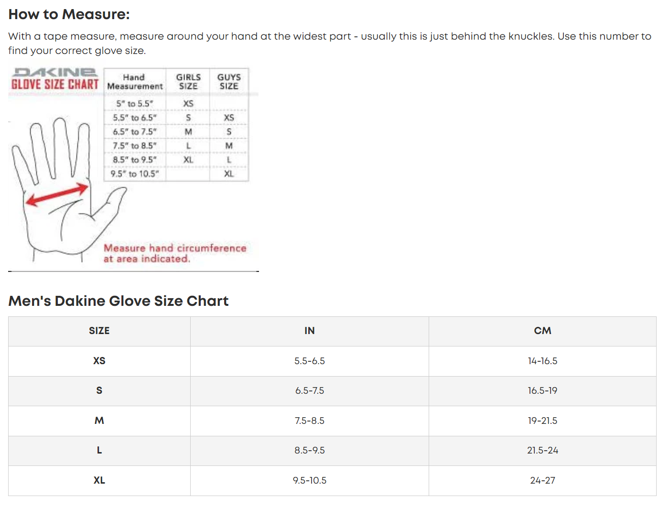Click the Men's Dakine Glove Size Chart heading

coord(119,301)
